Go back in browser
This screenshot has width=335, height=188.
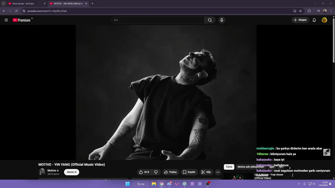click(x=4, y=11)
